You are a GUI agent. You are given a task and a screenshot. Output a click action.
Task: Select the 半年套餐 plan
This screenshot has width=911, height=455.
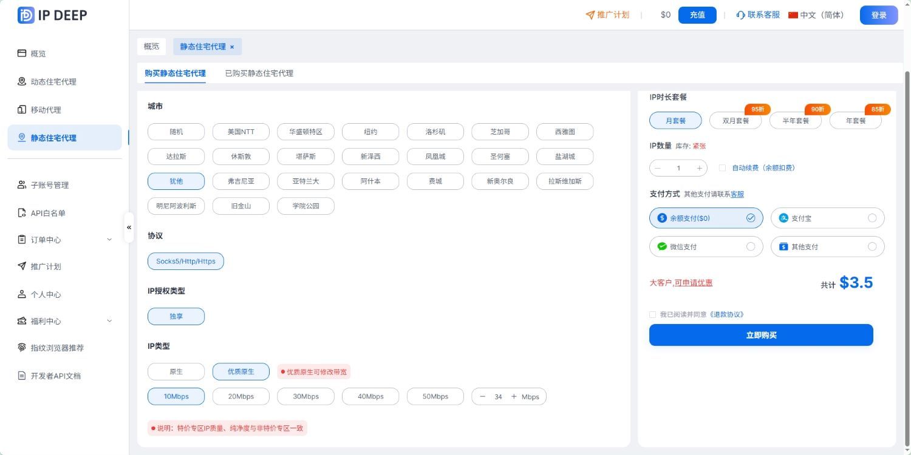tap(796, 120)
